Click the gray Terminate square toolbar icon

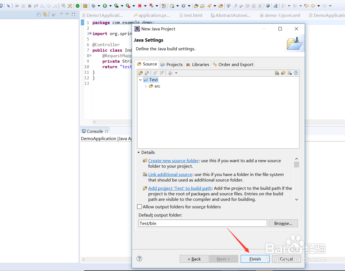29,6
